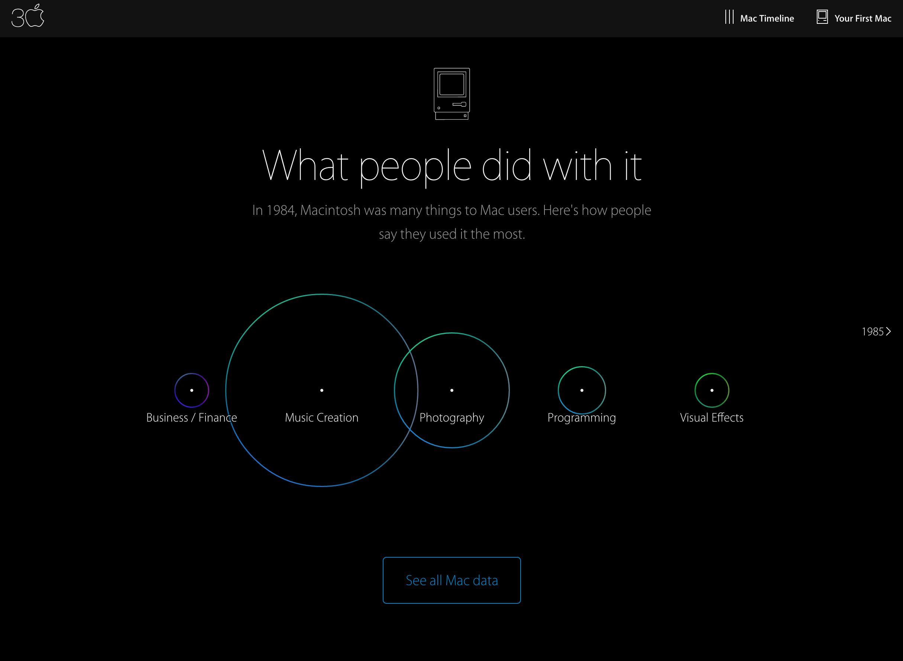903x661 pixels.
Task: Open the Your First Mac menu item
Action: pos(862,19)
